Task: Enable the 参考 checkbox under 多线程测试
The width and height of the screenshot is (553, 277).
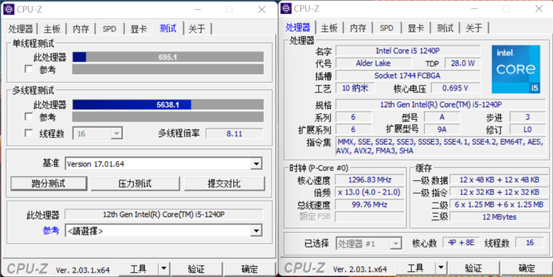Action: (x=29, y=116)
